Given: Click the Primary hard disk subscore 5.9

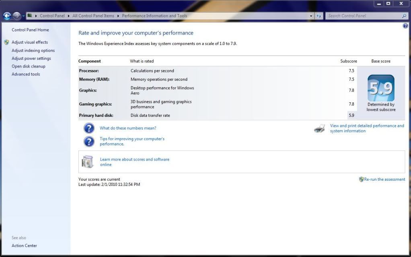Looking at the screenshot, I should point(351,115).
